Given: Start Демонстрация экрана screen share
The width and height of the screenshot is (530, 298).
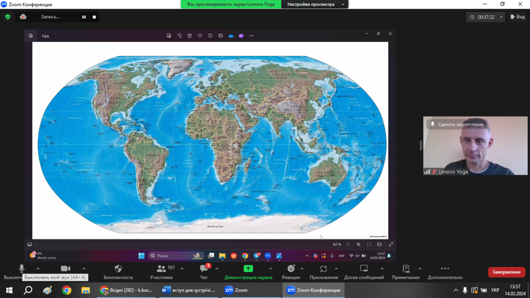Looking at the screenshot, I should (248, 272).
